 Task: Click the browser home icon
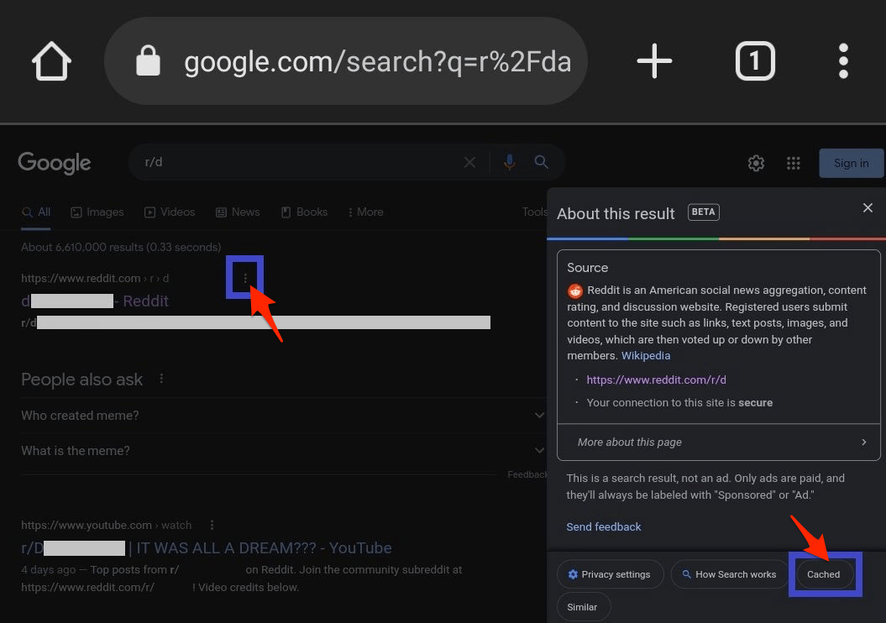(50, 60)
